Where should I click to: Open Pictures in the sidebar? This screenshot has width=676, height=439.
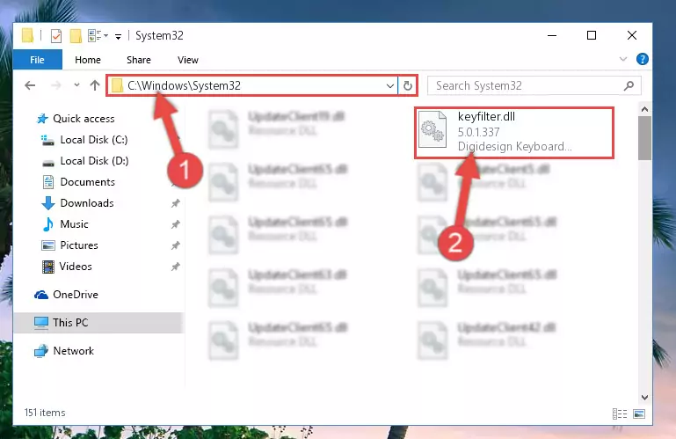79,245
